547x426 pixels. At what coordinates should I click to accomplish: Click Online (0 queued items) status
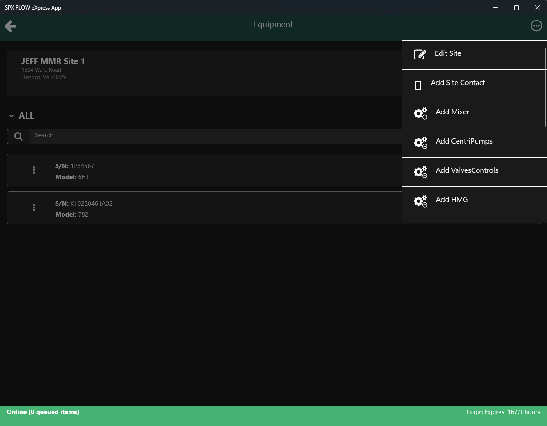click(x=43, y=412)
